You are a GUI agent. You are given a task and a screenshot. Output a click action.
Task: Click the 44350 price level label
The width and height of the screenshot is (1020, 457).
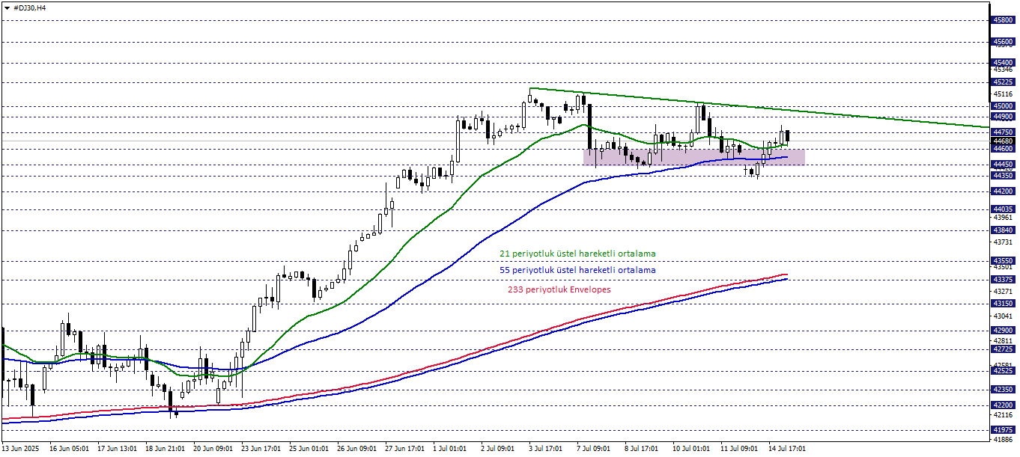click(1003, 176)
